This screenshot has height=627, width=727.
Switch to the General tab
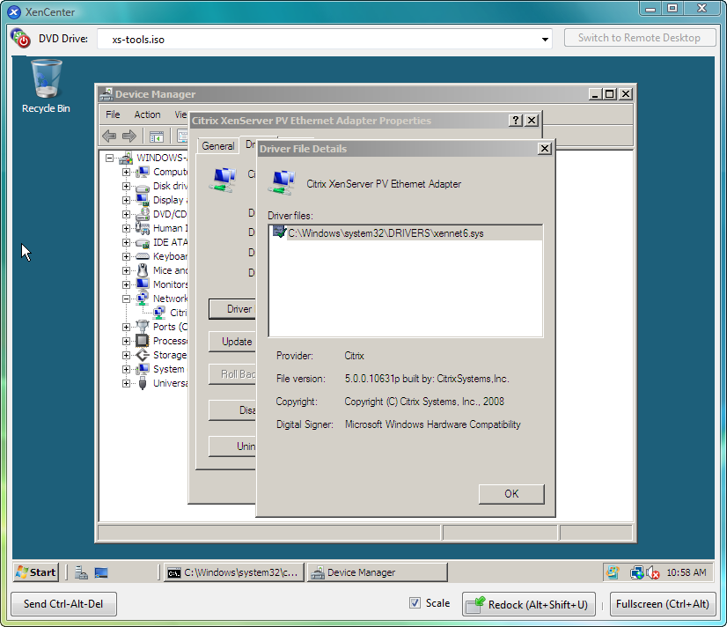[217, 146]
